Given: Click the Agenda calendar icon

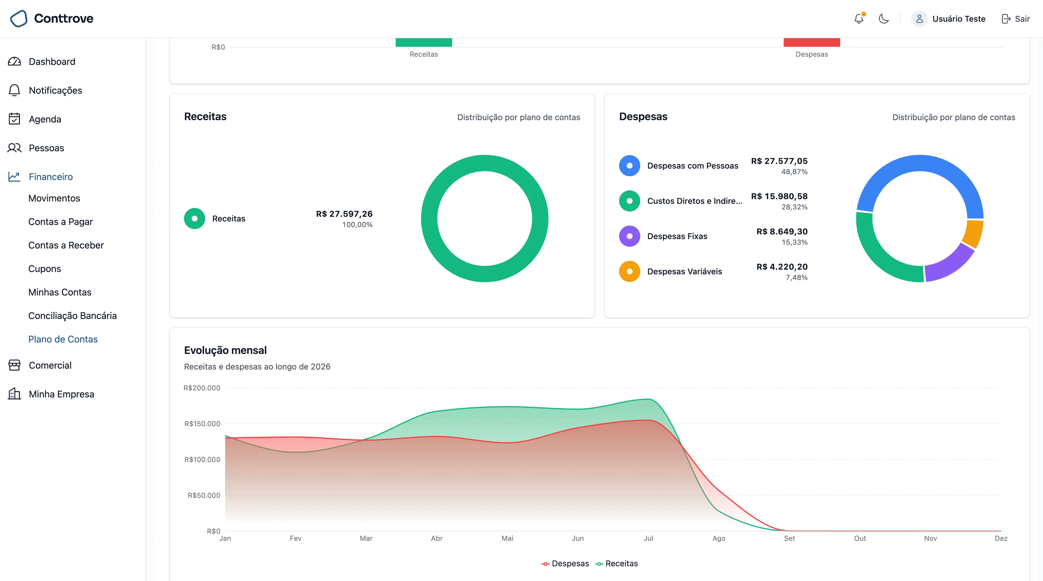Looking at the screenshot, I should (x=14, y=119).
